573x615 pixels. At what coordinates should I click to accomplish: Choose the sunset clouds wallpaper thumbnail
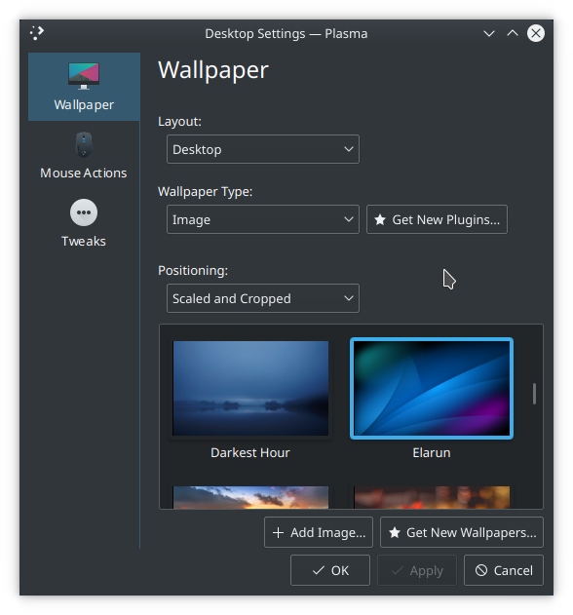(x=250, y=497)
